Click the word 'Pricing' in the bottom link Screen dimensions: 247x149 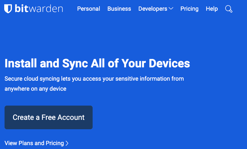click(x=55, y=143)
